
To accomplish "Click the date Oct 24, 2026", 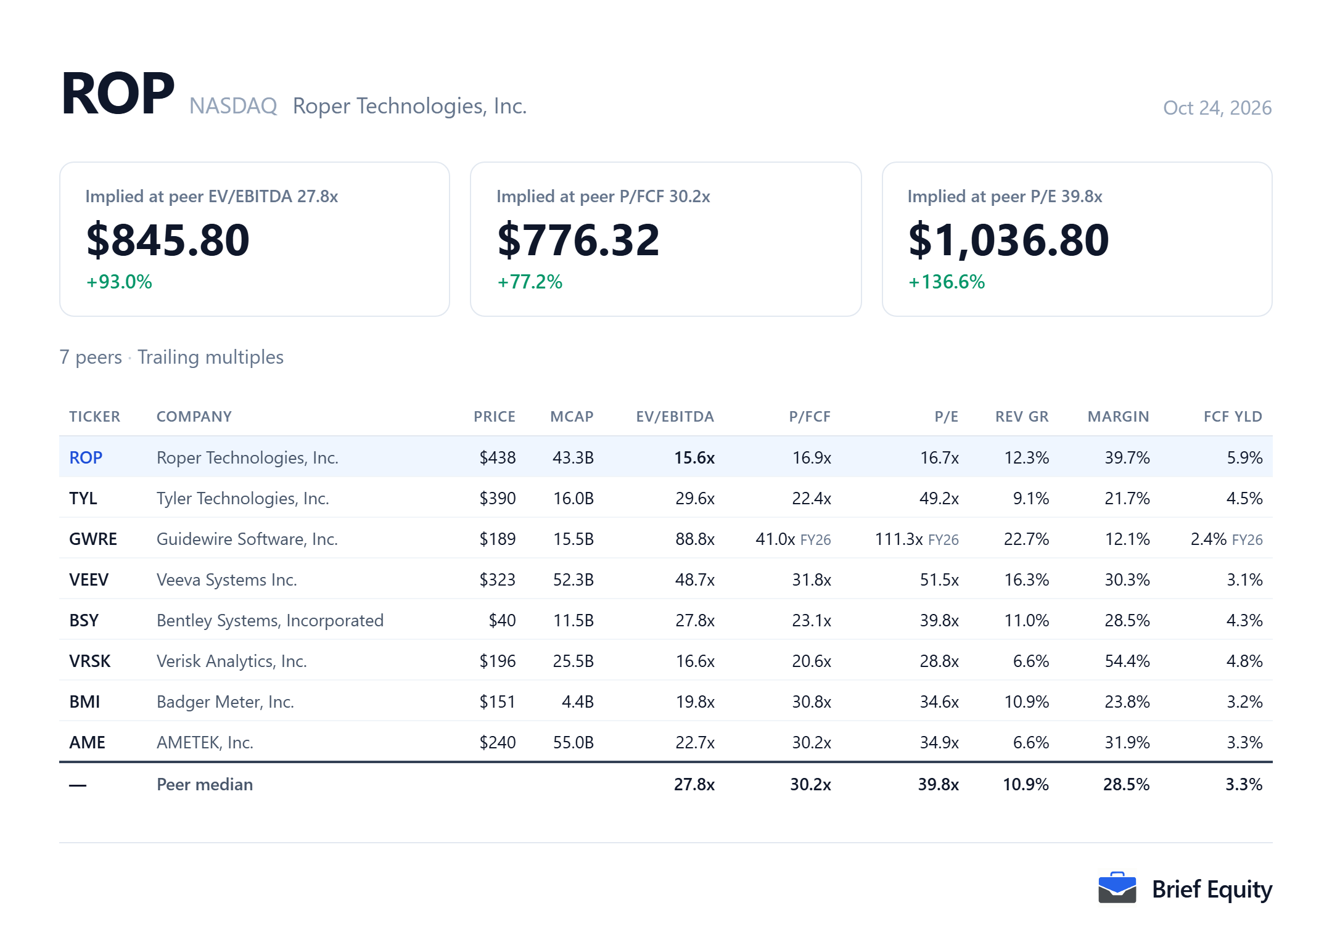I will pyautogui.click(x=1217, y=108).
